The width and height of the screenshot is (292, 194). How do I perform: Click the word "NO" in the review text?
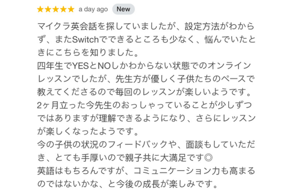pos(104,66)
